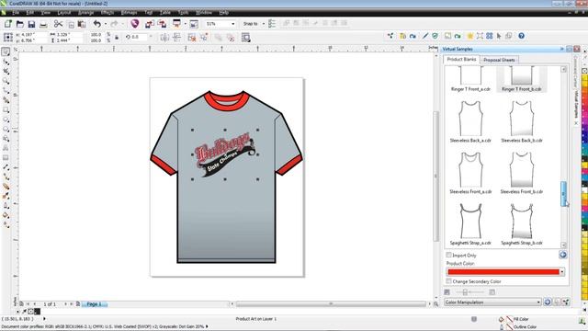Select the Pick tool in toolbox
This screenshot has height=331, width=588.
[6, 51]
